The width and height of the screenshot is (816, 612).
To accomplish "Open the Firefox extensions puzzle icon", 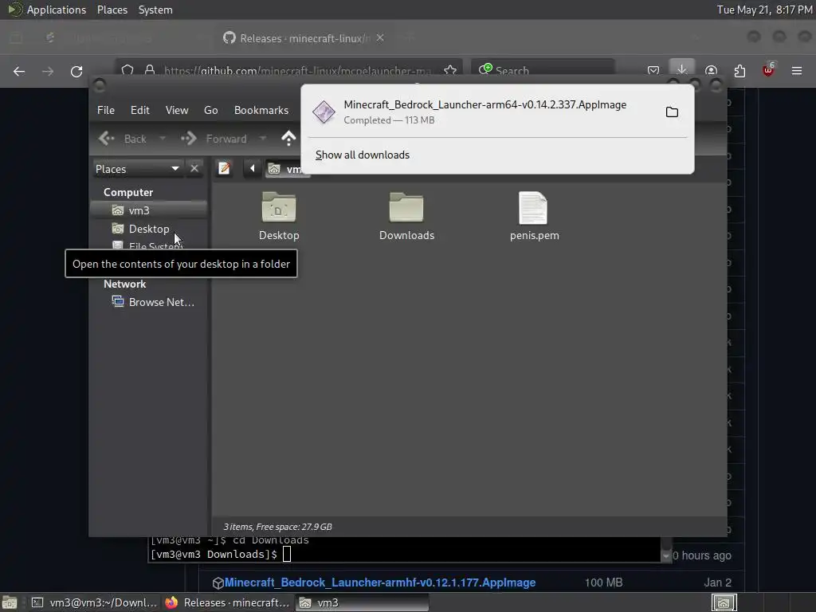I will click(x=739, y=70).
